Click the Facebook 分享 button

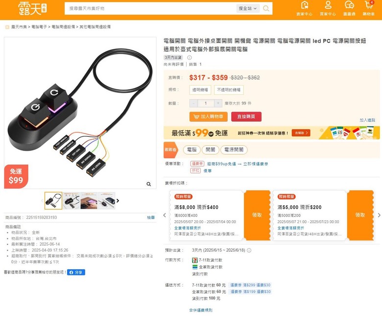[x=76, y=273]
